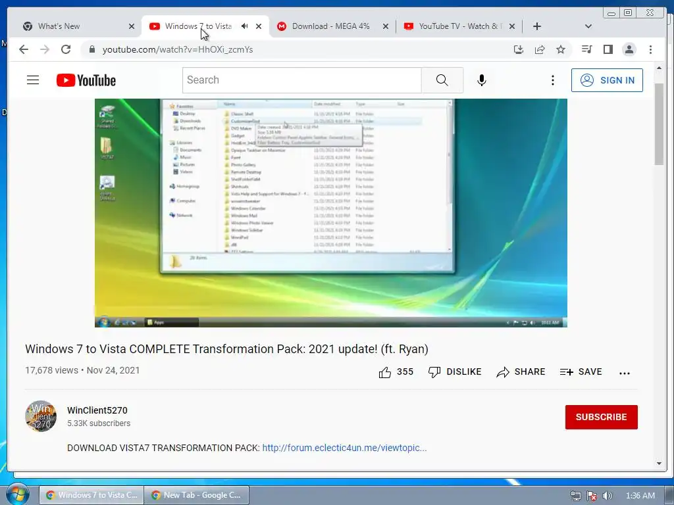Click the SIGN IN button
This screenshot has height=505, width=674.
(607, 80)
